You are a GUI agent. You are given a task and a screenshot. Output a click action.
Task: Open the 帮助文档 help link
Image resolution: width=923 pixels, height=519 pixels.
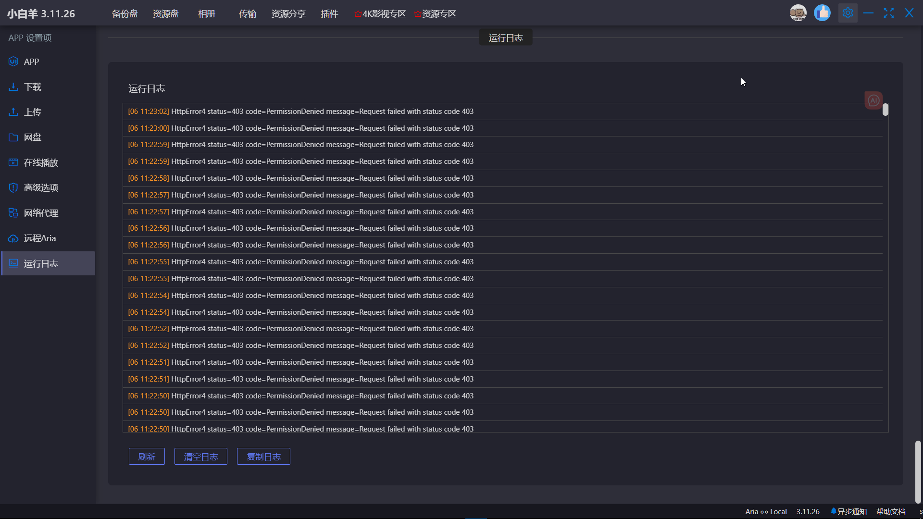click(890, 511)
